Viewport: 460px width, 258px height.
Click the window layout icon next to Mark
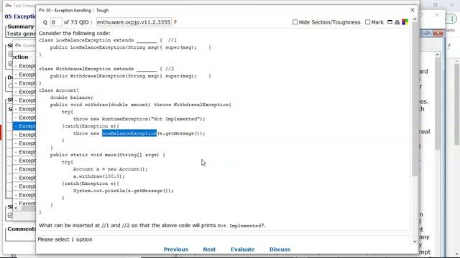point(390,22)
